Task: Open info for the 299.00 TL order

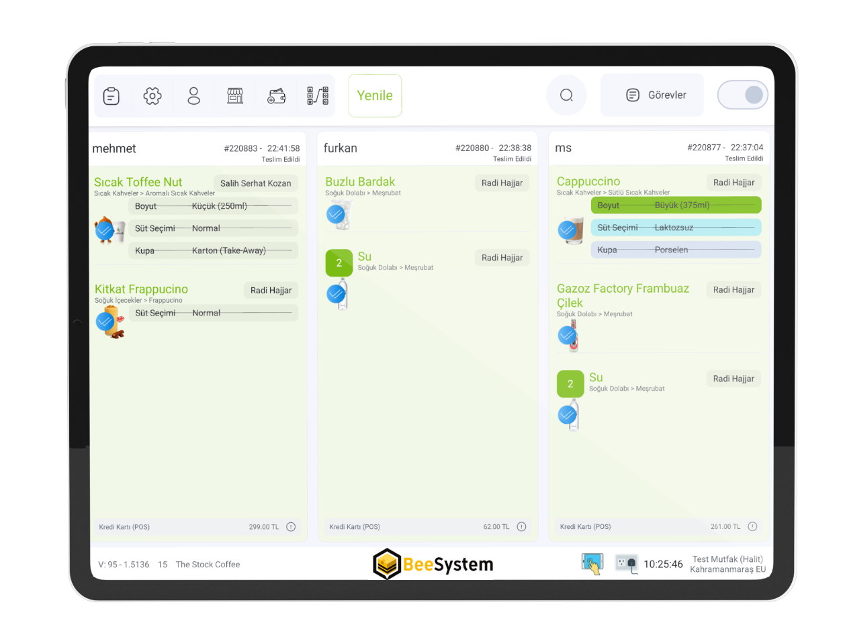Action: point(291,527)
